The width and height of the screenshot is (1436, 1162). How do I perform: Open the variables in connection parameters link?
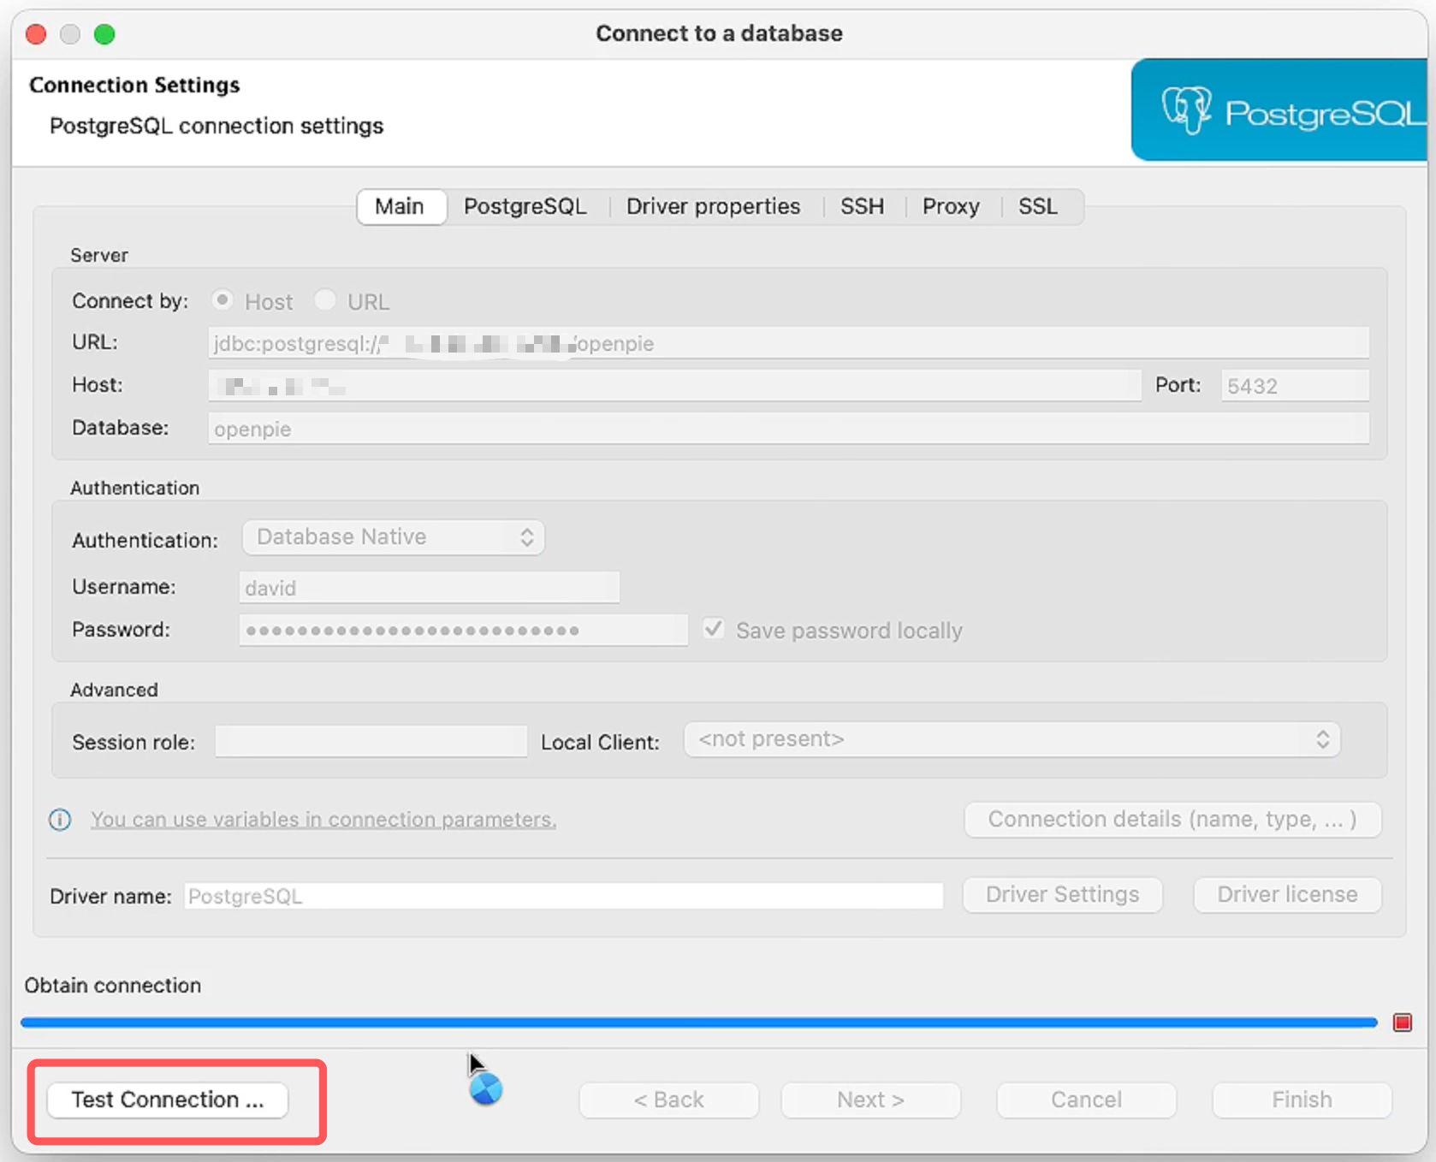tap(323, 820)
